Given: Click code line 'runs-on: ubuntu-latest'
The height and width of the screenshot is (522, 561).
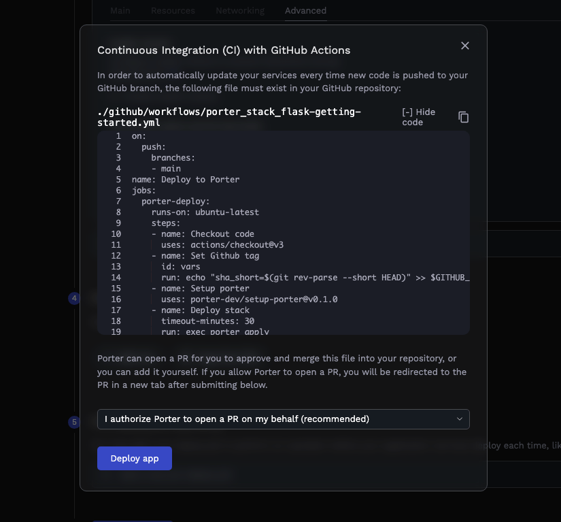Looking at the screenshot, I should 205,212.
